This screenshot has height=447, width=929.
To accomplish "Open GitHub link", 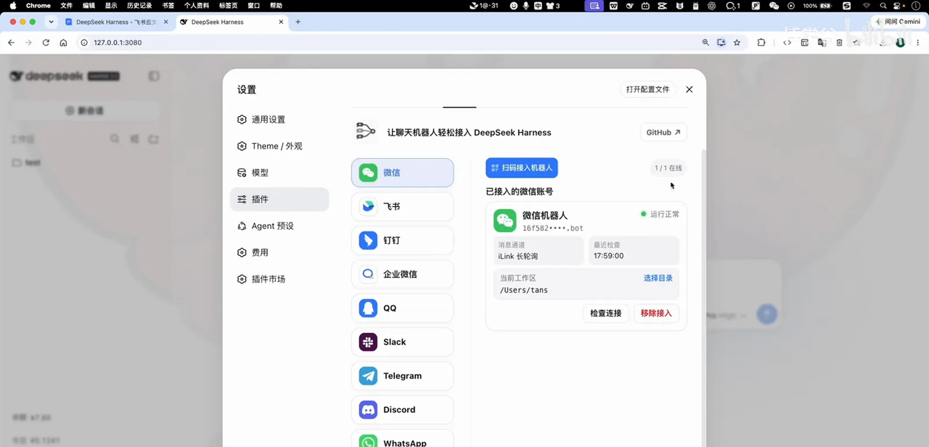I will point(663,132).
